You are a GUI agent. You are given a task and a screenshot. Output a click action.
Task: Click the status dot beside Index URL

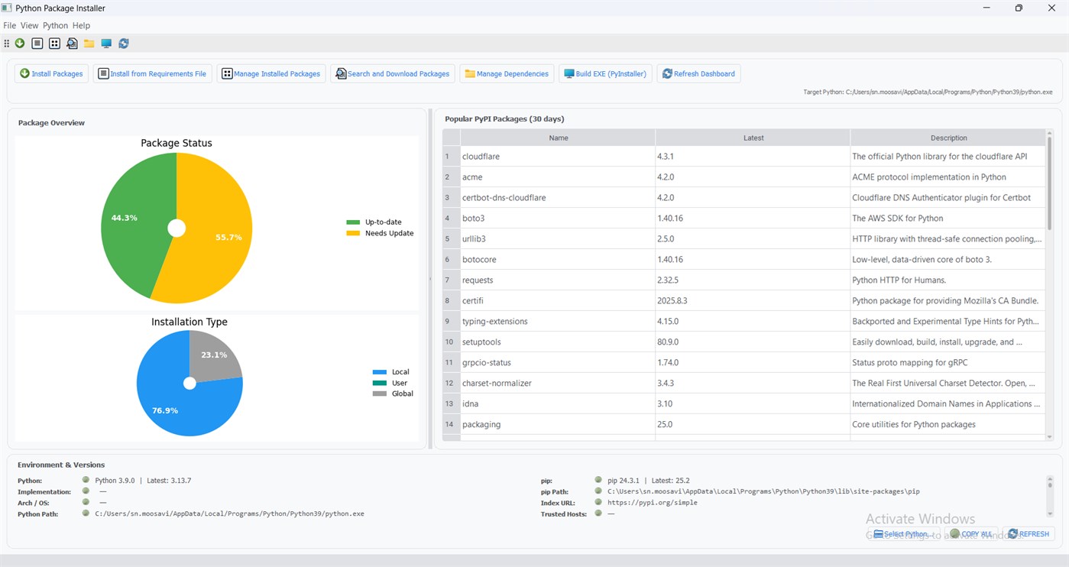598,502
